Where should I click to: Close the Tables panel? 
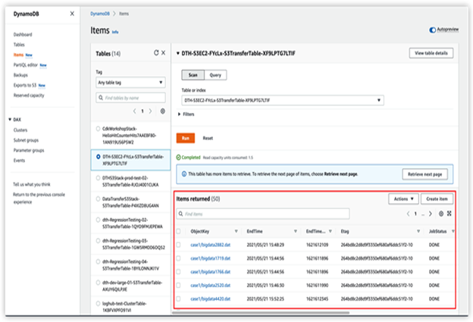(163, 53)
